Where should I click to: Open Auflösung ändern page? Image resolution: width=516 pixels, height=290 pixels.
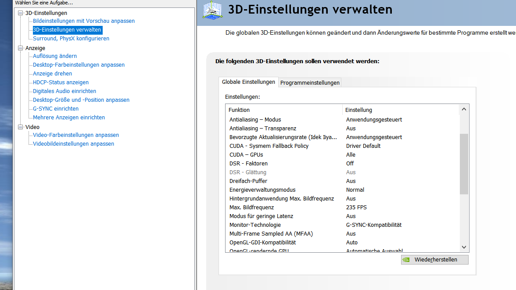pos(54,56)
